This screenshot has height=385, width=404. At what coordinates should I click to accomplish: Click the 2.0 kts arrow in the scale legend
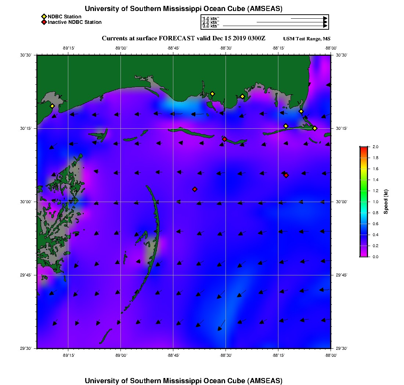click(292, 22)
